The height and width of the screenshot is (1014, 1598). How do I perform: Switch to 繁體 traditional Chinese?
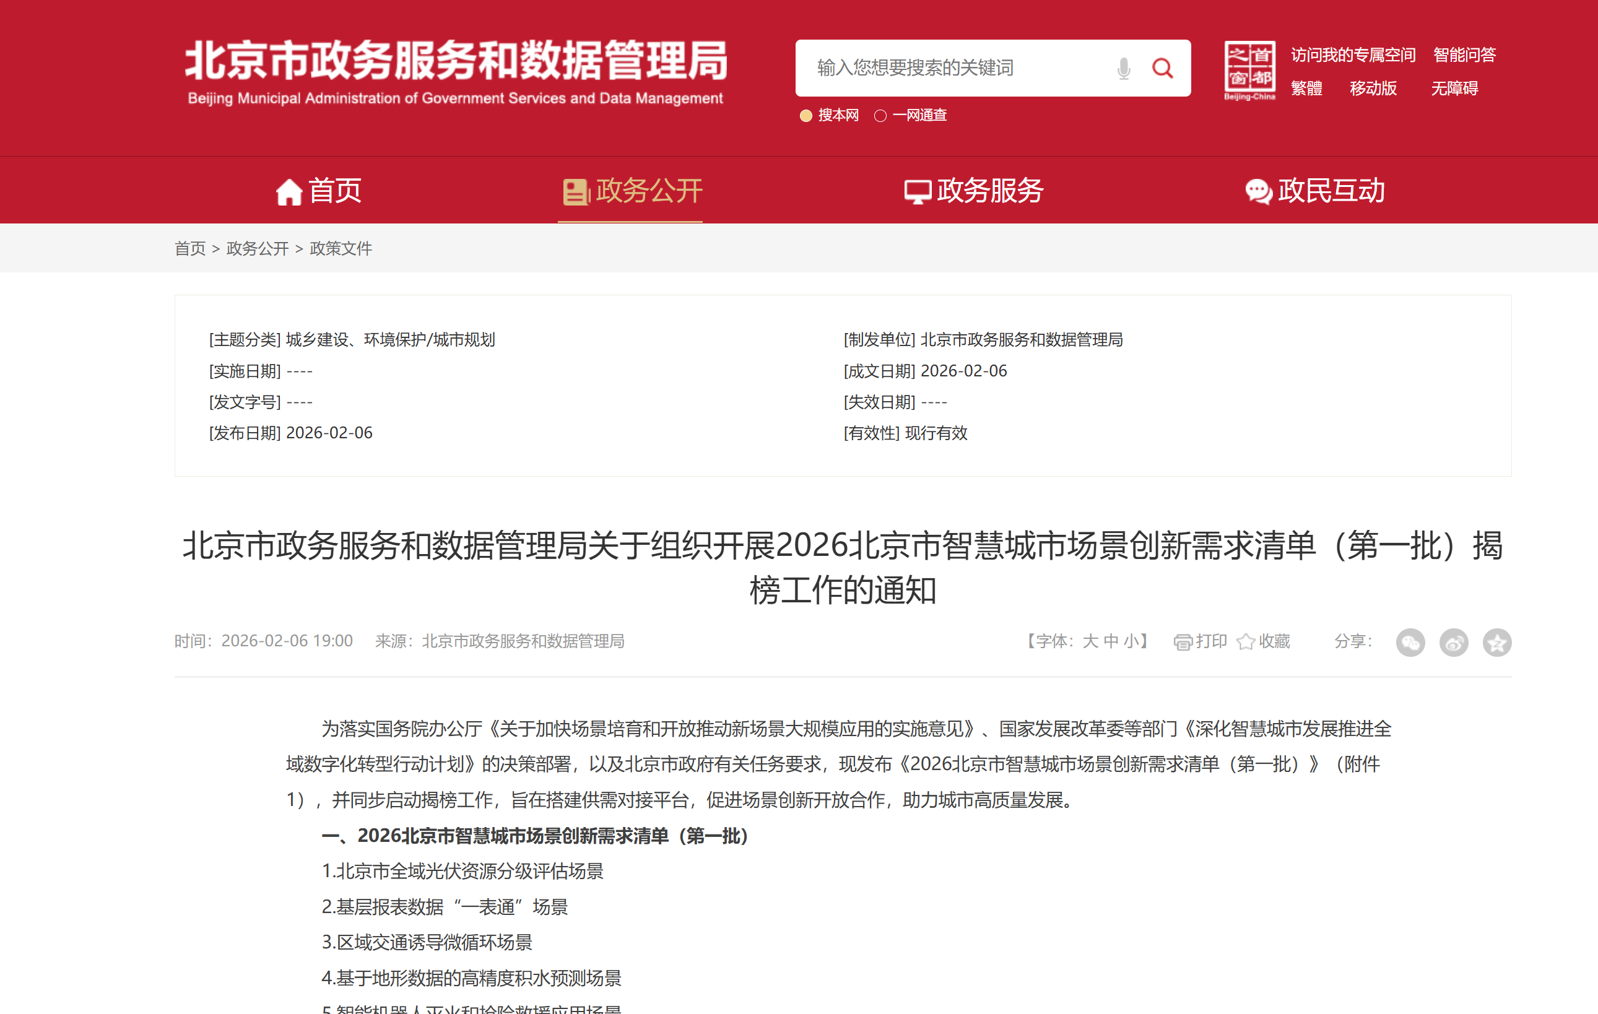[x=1306, y=89]
